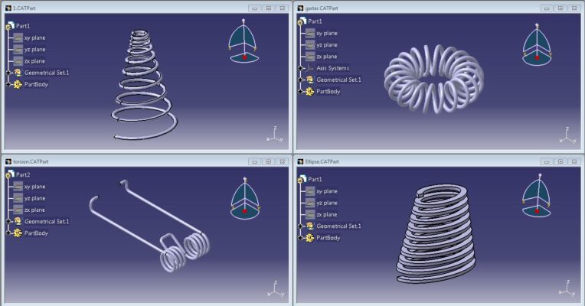Click the xy plane icon in torsion.CATPart tree

pos(18,186)
